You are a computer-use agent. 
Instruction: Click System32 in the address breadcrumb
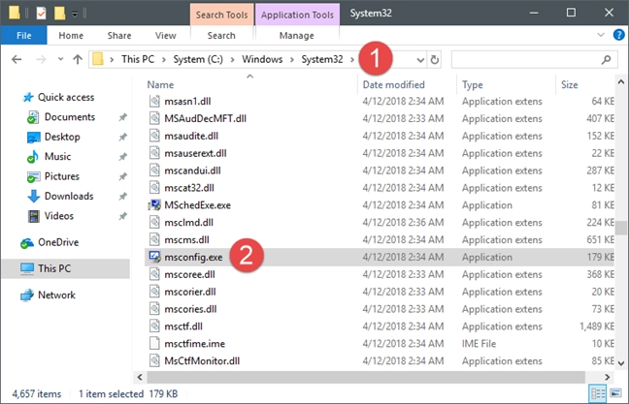[322, 59]
